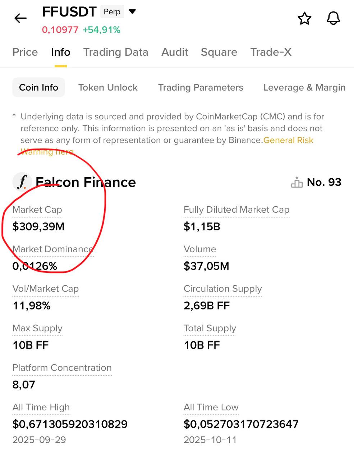This screenshot has width=354, height=460.
Task: Tap the Platform Concentration label
Action: coord(62,368)
